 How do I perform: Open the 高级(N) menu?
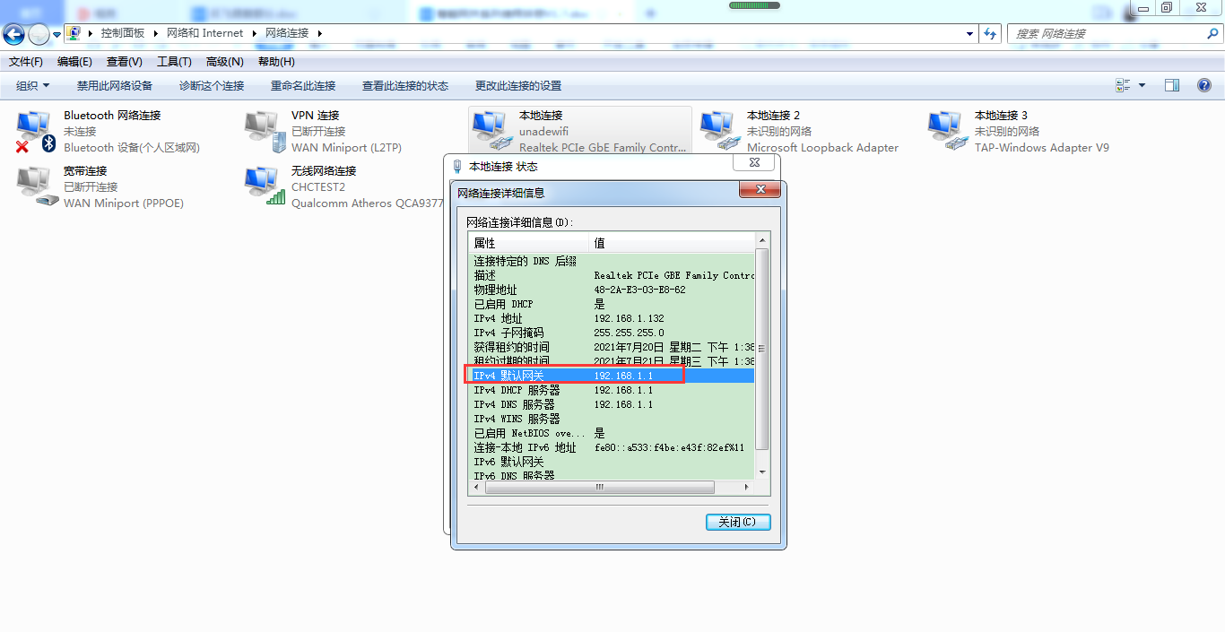point(224,62)
